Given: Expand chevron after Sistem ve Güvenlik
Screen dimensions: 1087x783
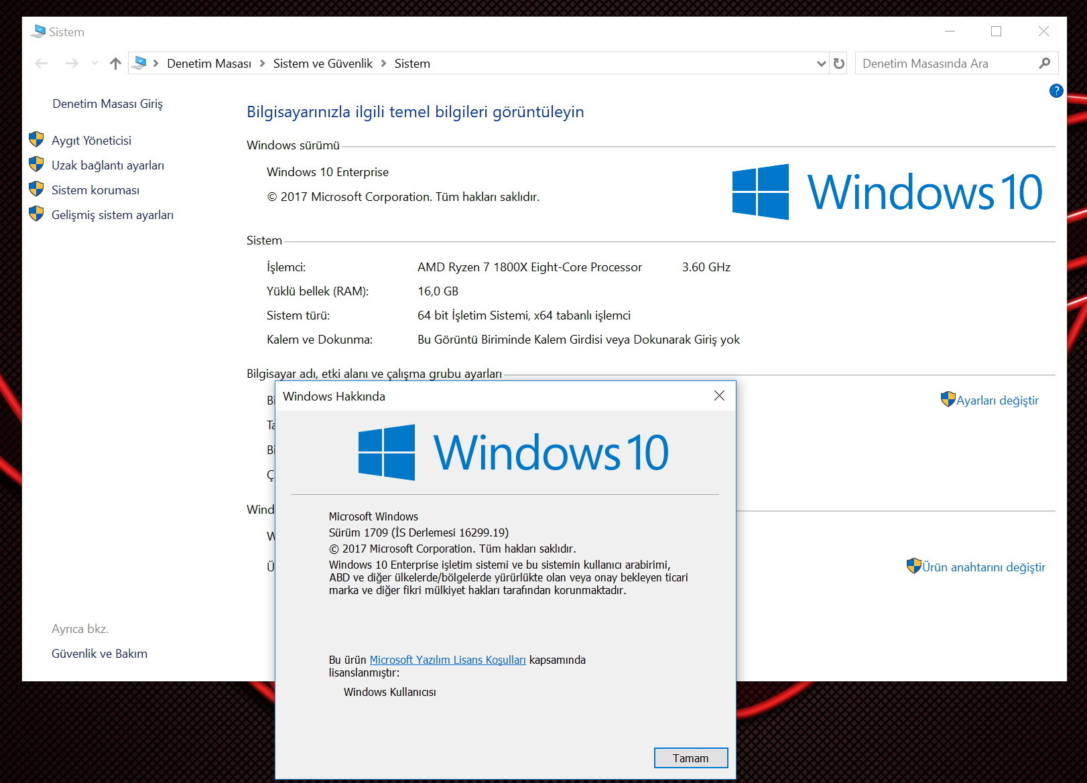Looking at the screenshot, I should point(384,64).
